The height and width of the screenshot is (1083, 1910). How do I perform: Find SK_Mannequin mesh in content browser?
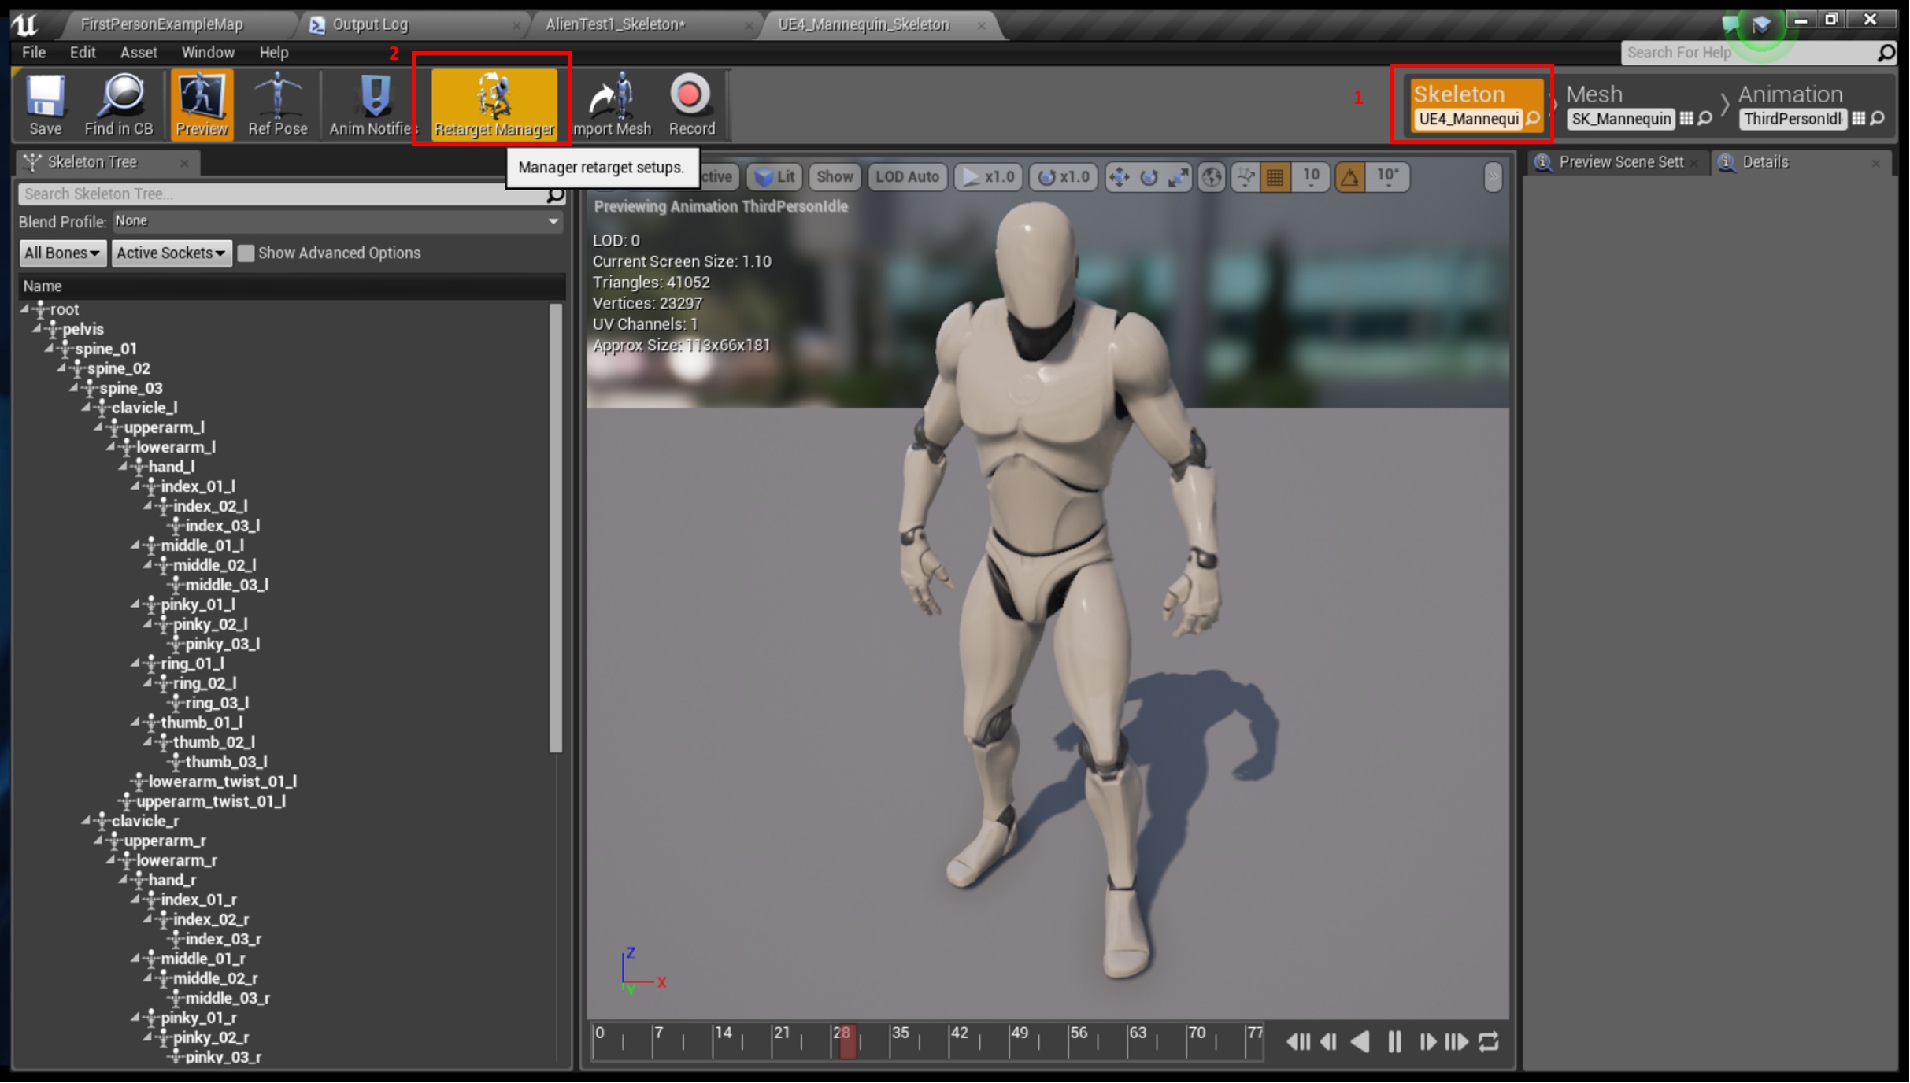click(x=1705, y=119)
